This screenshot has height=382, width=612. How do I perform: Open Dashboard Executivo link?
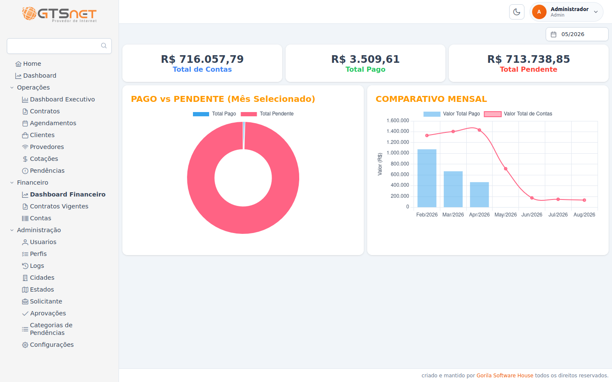(x=62, y=99)
